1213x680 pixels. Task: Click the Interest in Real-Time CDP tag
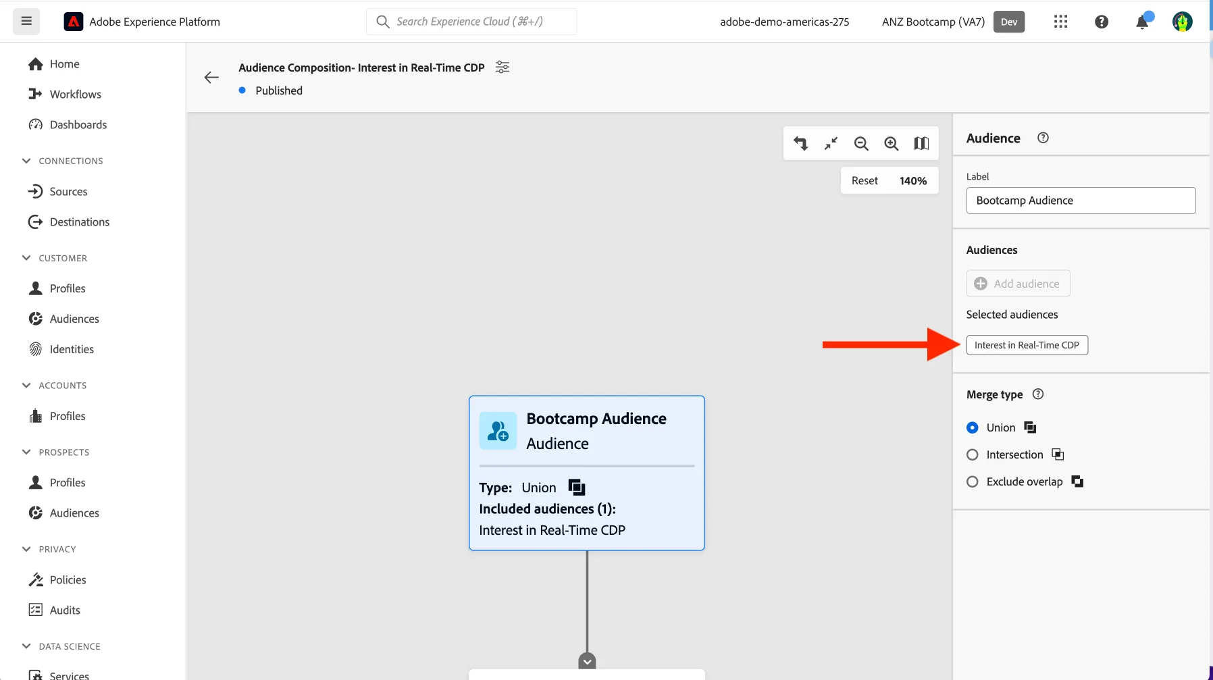(x=1027, y=345)
